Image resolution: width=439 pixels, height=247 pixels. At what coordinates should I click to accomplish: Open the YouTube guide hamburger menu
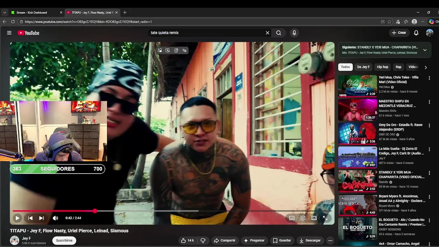(x=9, y=33)
